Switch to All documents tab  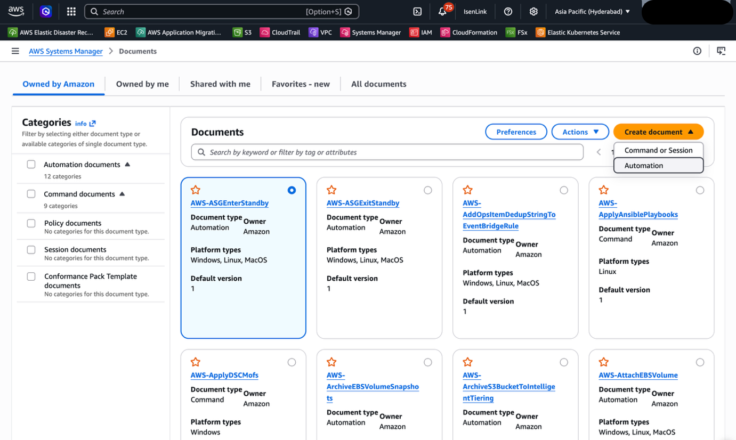click(379, 84)
